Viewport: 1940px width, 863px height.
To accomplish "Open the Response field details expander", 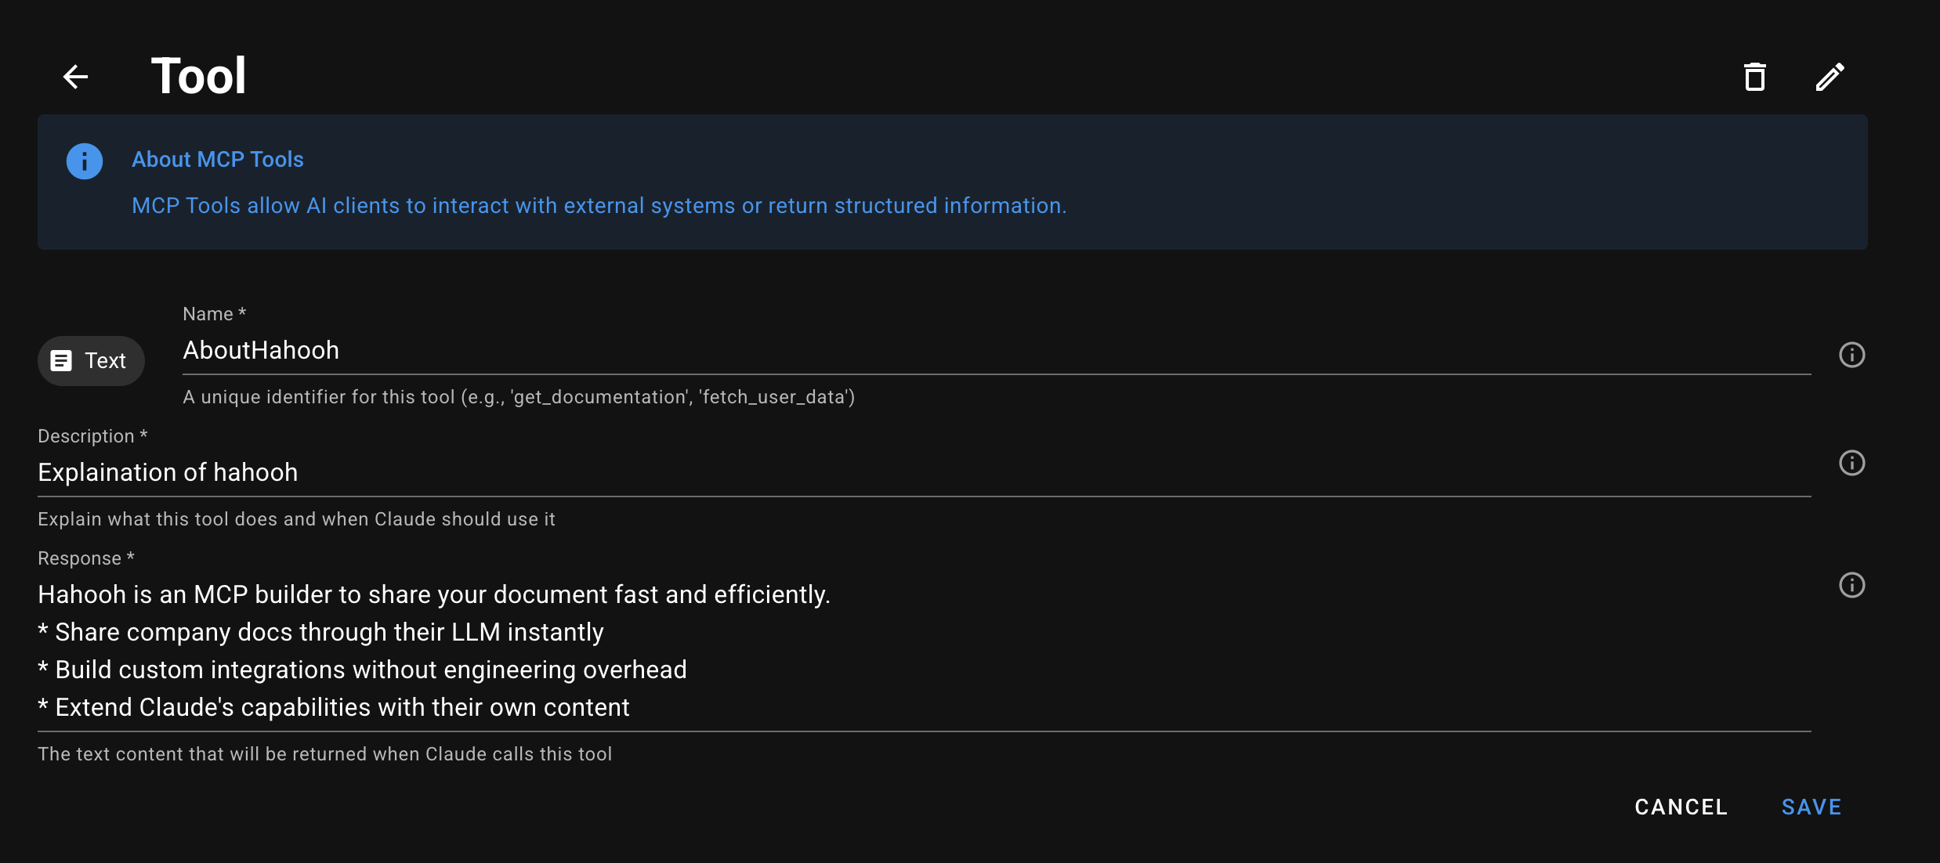I will (x=1851, y=585).
